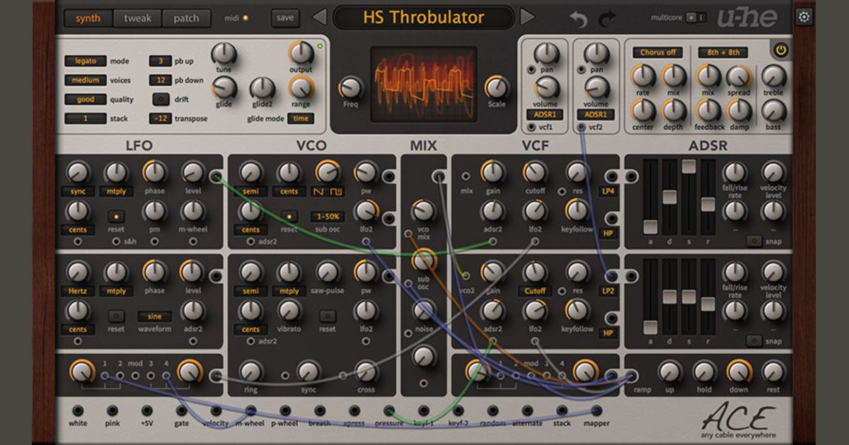Switch to the patch tab

(185, 19)
